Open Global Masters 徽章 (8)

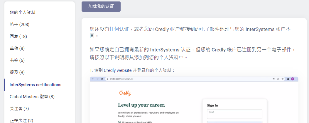click(32, 96)
